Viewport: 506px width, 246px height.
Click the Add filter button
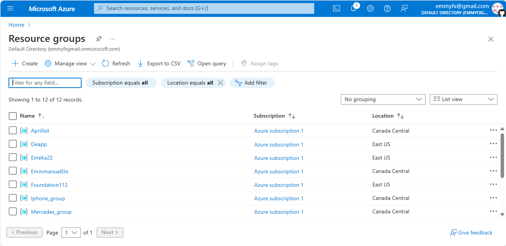tap(252, 83)
